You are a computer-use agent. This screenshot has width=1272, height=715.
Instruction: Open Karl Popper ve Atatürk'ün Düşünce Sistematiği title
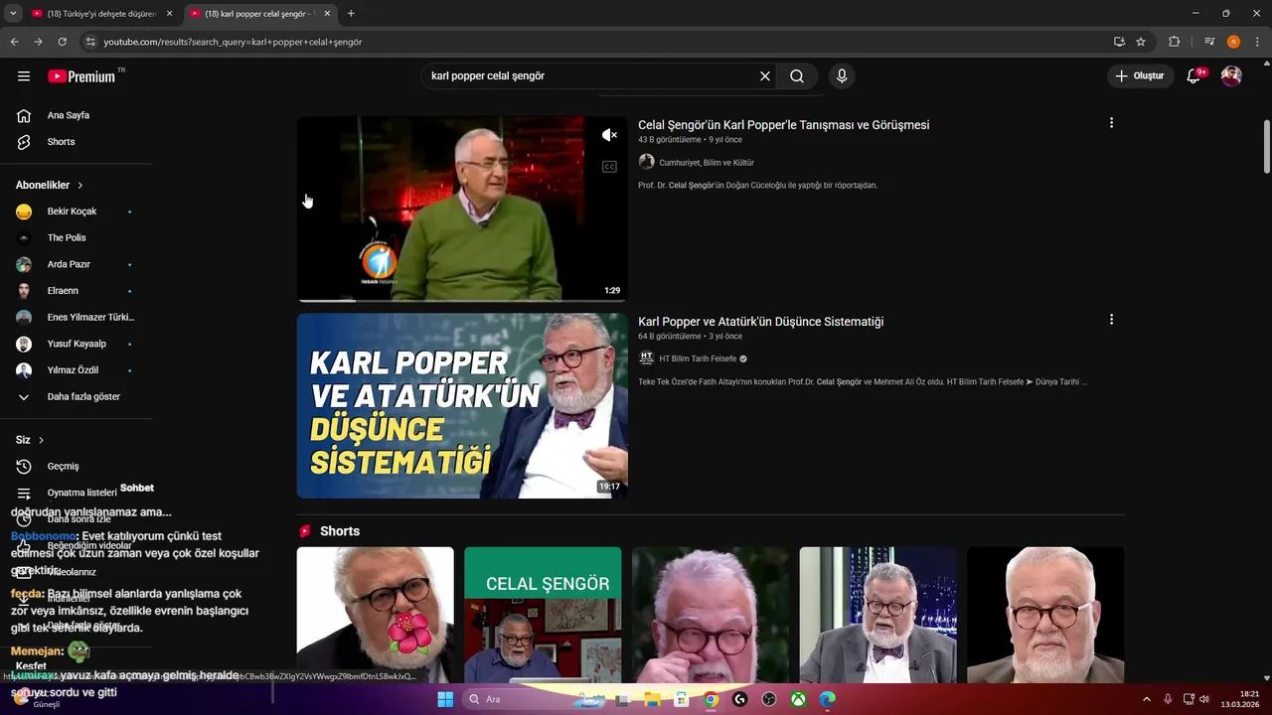[760, 322]
